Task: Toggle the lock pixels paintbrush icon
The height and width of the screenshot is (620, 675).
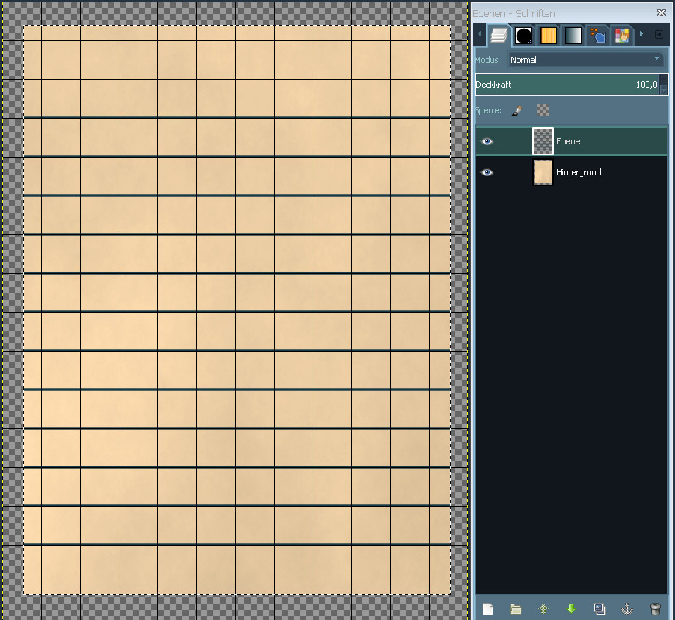Action: (517, 111)
